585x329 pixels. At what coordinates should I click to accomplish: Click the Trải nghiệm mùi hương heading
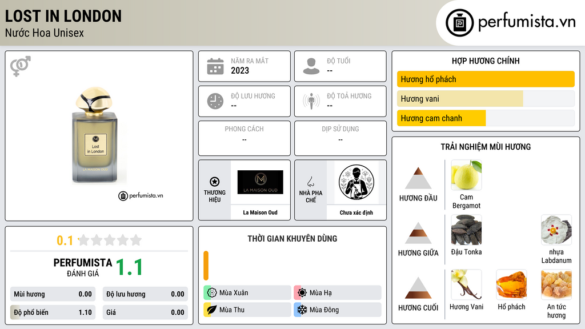tap(486, 147)
